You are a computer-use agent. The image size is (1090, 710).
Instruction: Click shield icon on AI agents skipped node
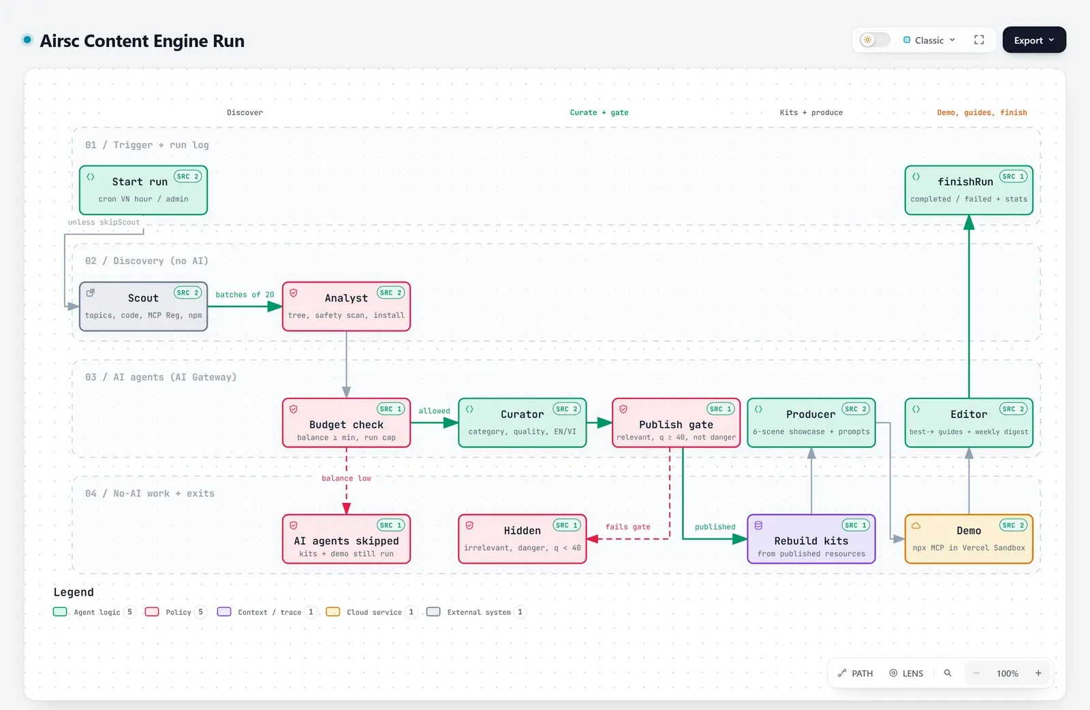pyautogui.click(x=294, y=526)
